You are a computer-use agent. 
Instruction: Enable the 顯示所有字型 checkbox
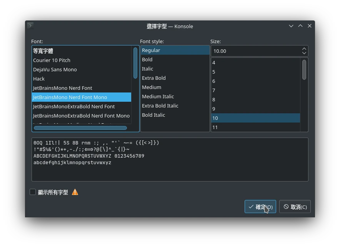[33, 192]
